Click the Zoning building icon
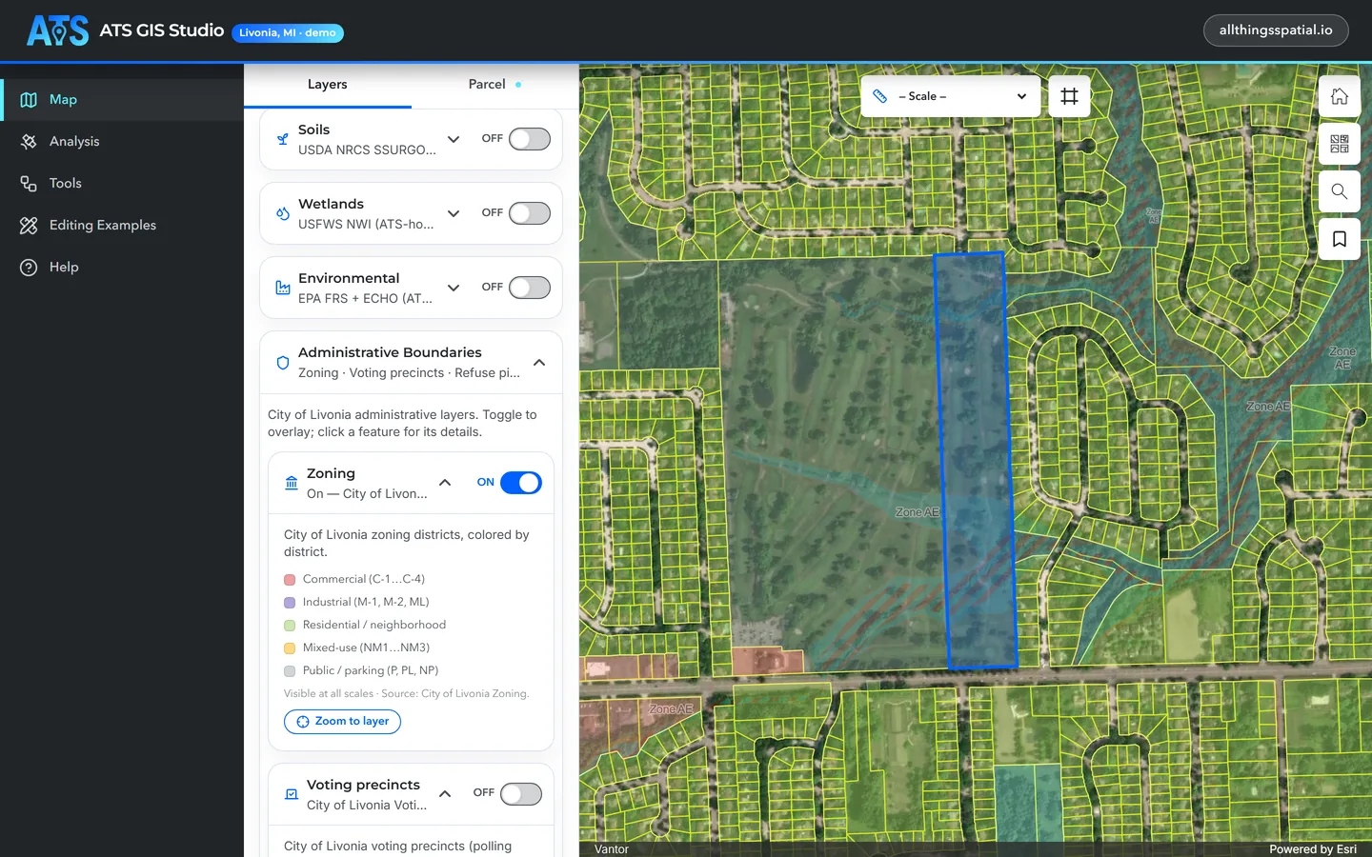Viewport: 1372px width, 857px height. [292, 483]
